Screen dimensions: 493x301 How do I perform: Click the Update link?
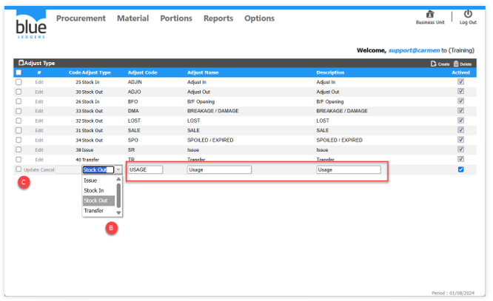pos(31,169)
